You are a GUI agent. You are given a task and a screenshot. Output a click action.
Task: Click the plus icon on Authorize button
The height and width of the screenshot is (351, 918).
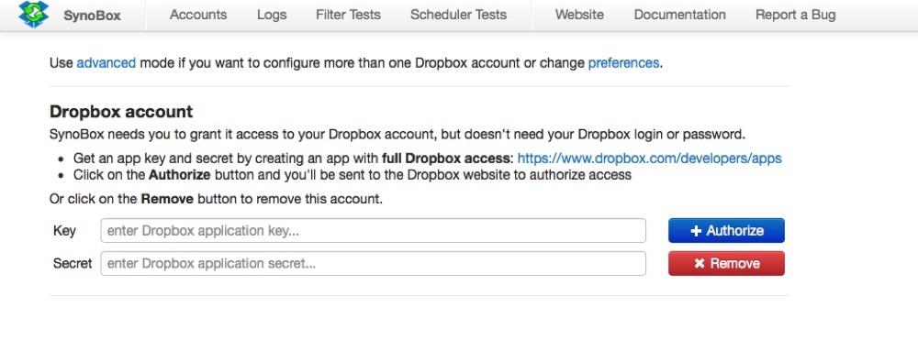pyautogui.click(x=696, y=231)
